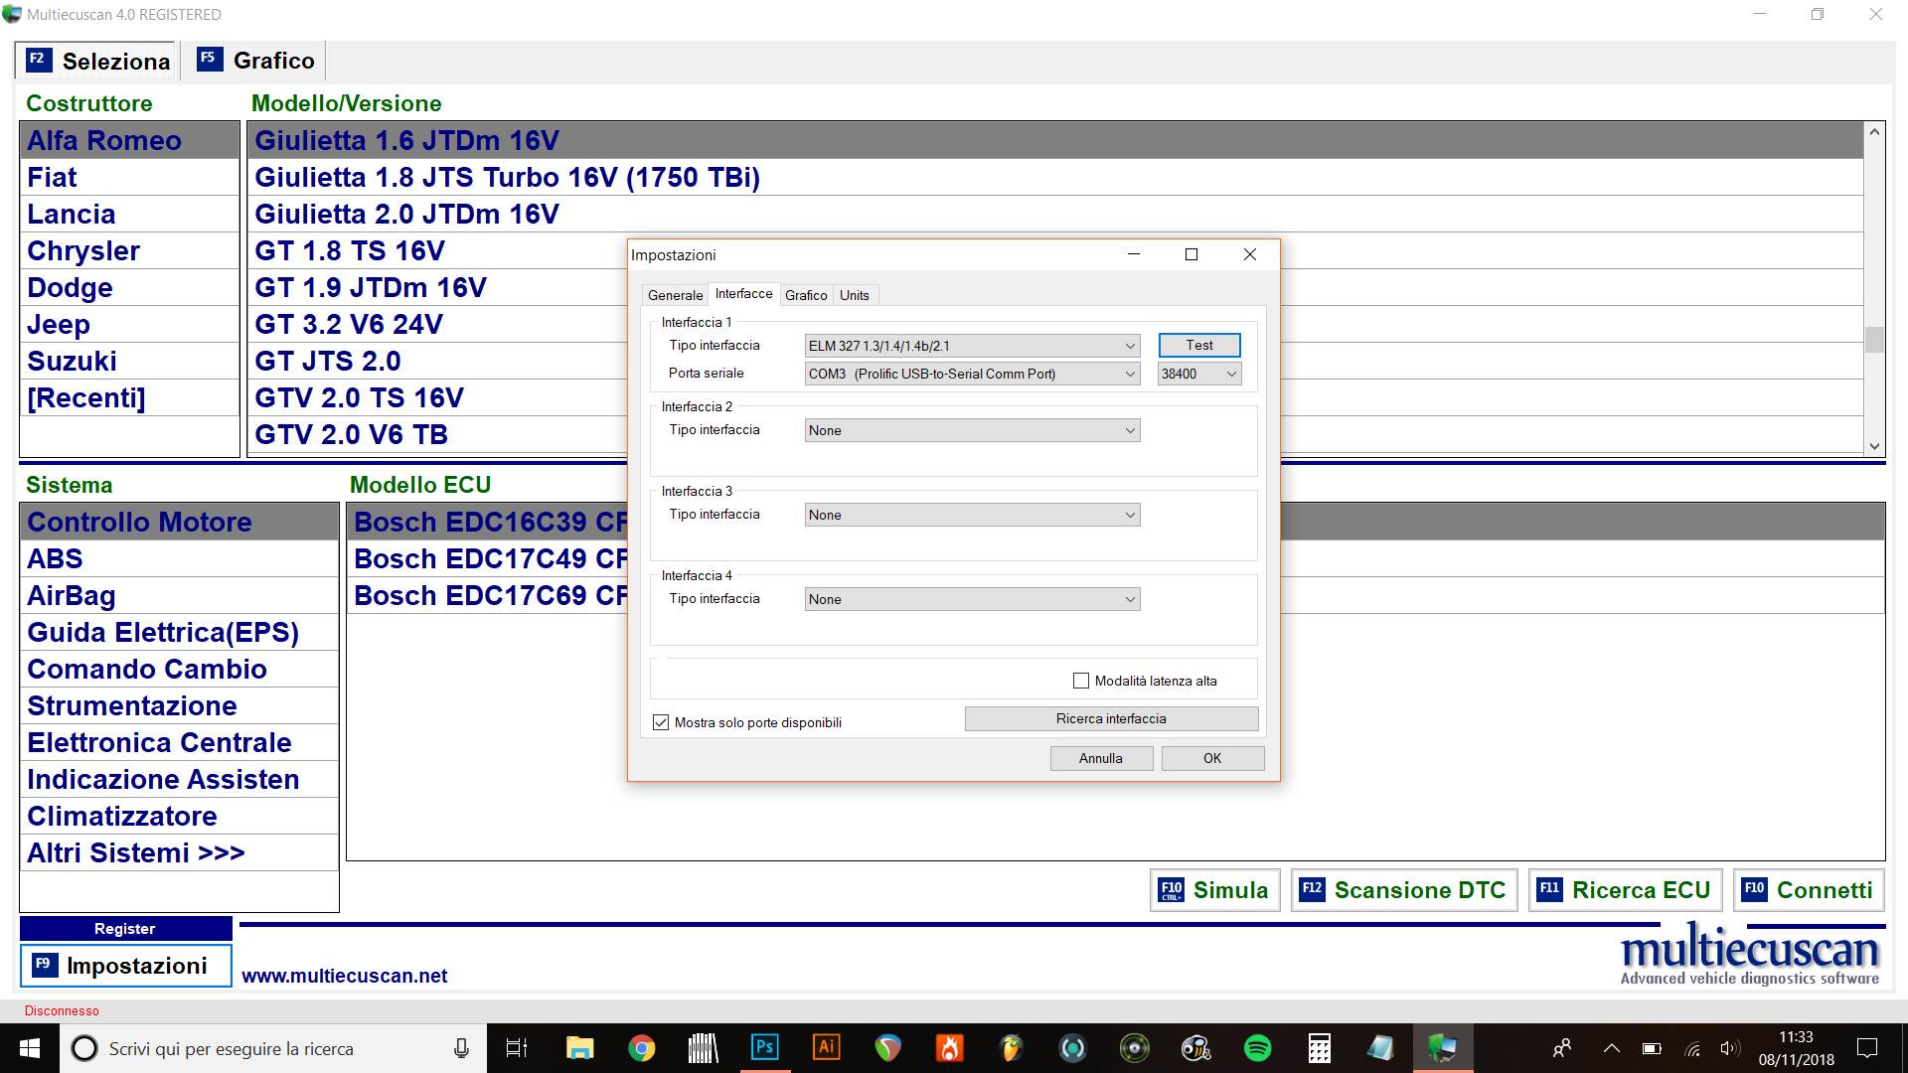Click the Ricerca ECU button
Viewport: 1908px width, 1073px height.
coord(1625,889)
